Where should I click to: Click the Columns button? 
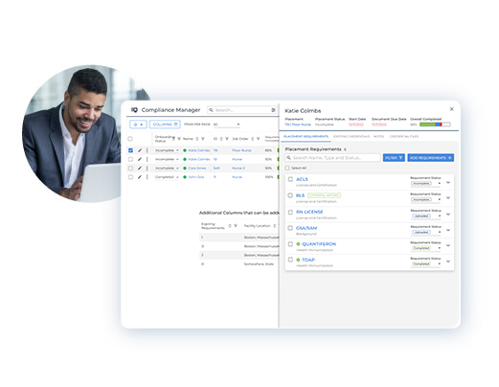[x=165, y=125]
